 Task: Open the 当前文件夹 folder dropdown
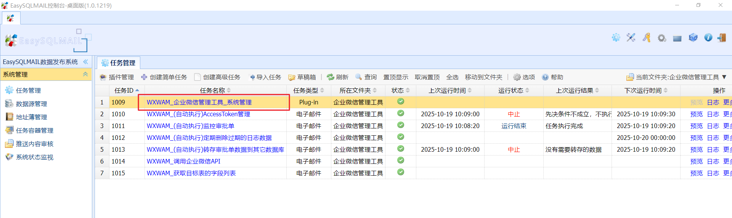(677, 77)
